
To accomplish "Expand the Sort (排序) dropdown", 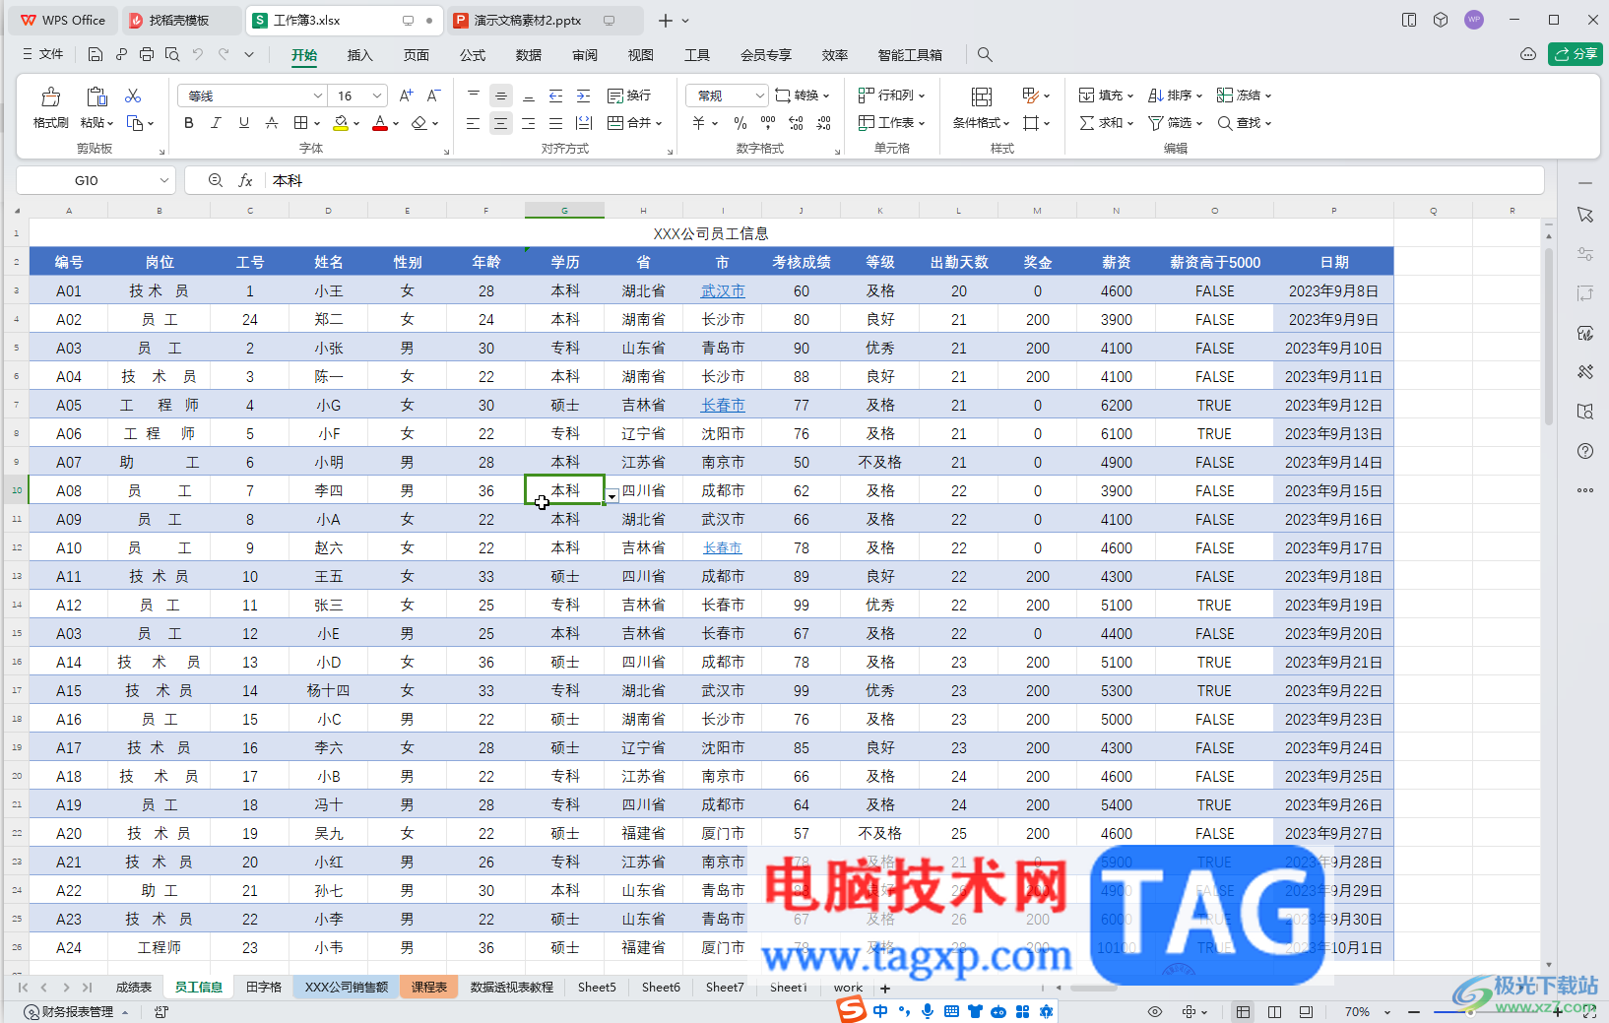I will [1199, 96].
